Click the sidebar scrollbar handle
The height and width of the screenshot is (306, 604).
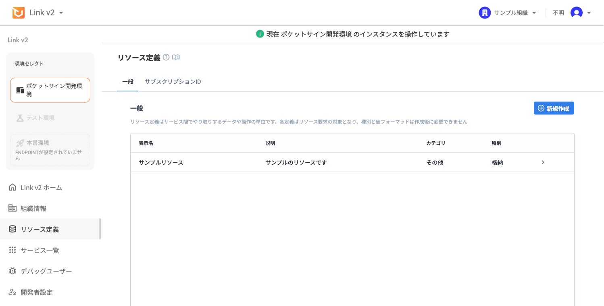pyautogui.click(x=100, y=229)
